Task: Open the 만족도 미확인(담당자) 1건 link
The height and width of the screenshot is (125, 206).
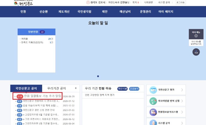Action: tap(36, 43)
